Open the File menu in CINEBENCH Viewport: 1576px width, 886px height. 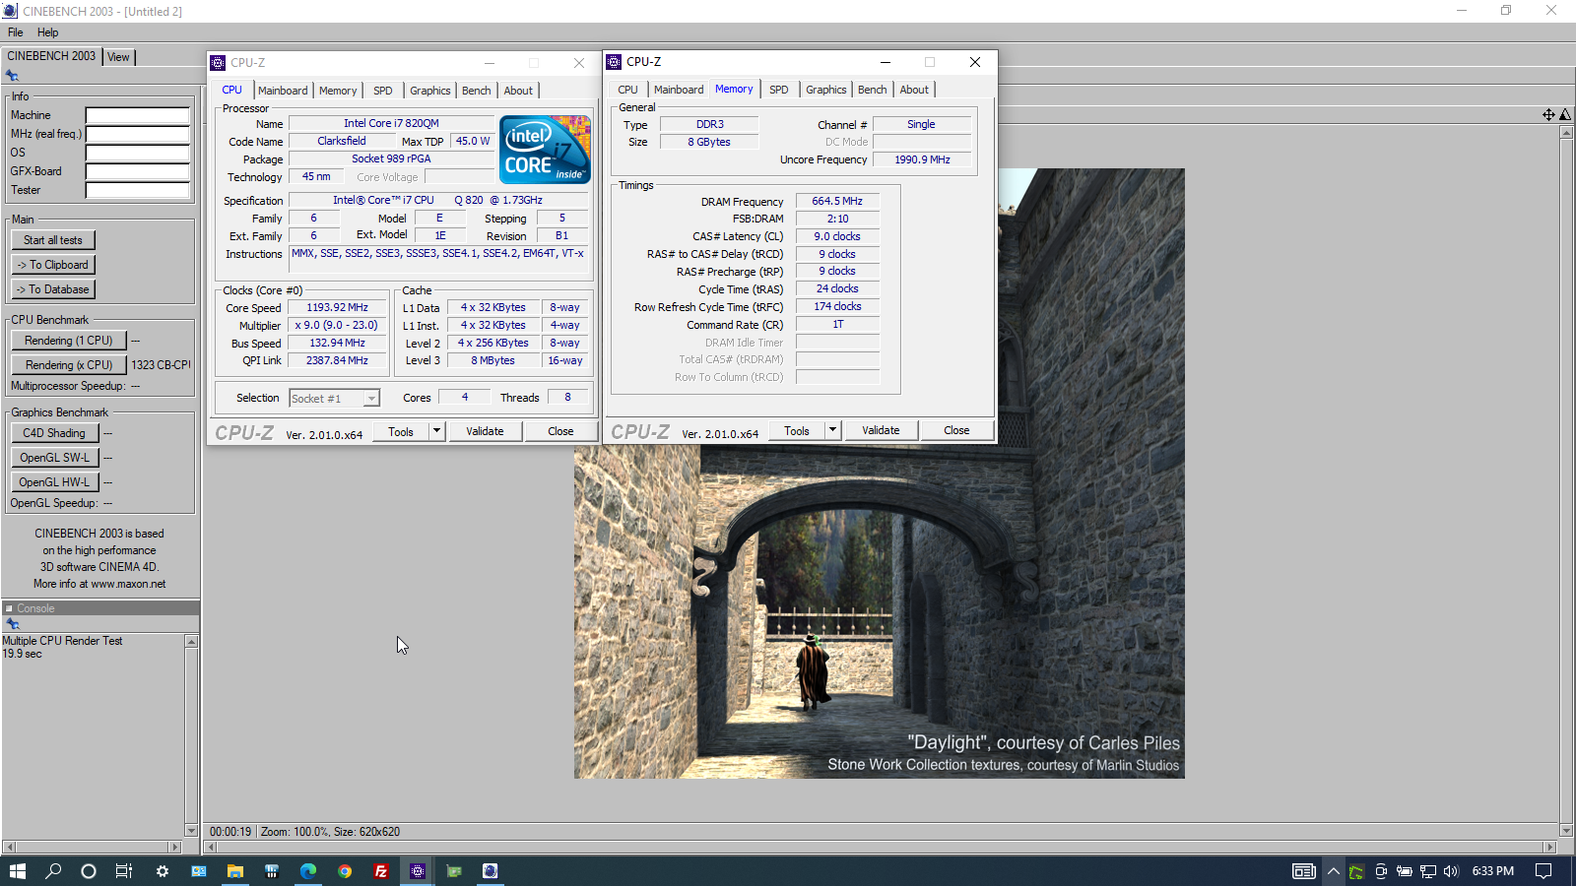tap(16, 32)
